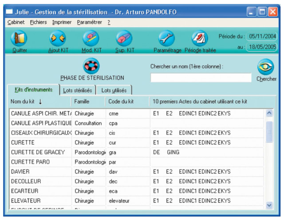Open the Période traitée icon
Viewport: 284px width, 220px height.
[200, 39]
